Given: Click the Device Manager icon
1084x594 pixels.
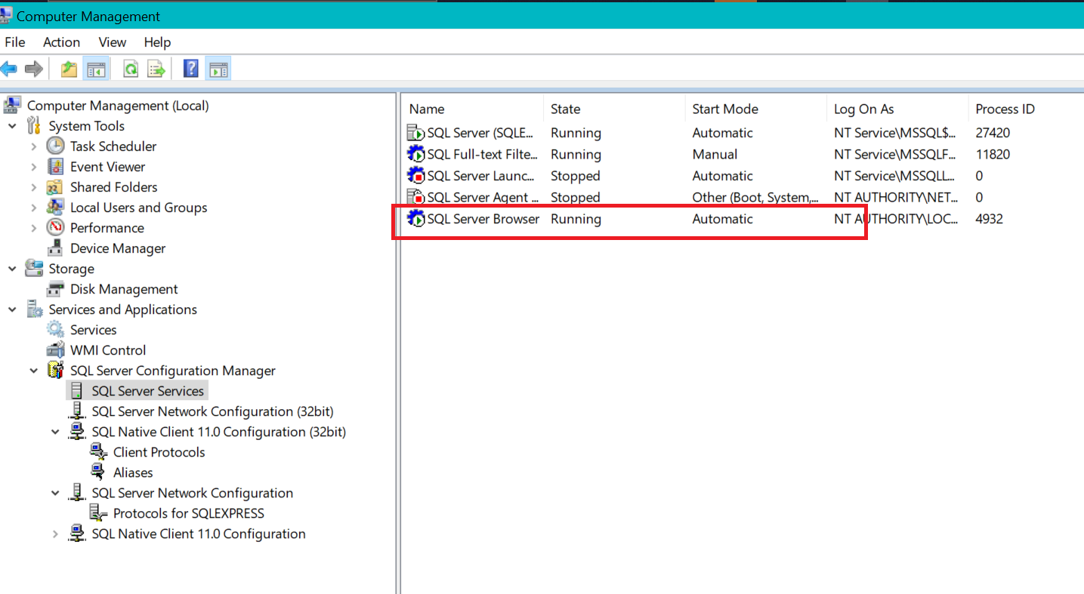Looking at the screenshot, I should coord(55,248).
